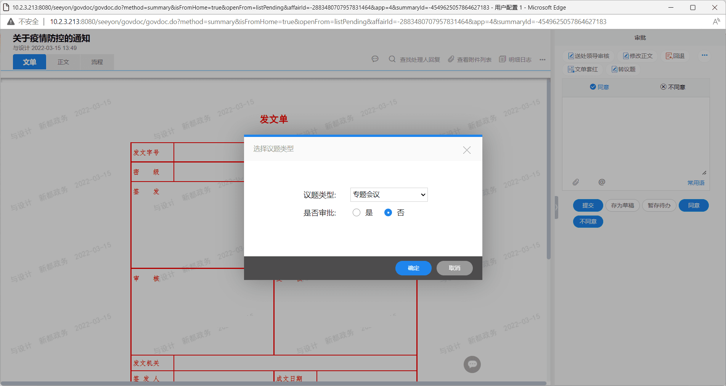Viewport: 726px width, 386px height.
Task: Click the browser address URL field
Action: pyautogui.click(x=328, y=22)
